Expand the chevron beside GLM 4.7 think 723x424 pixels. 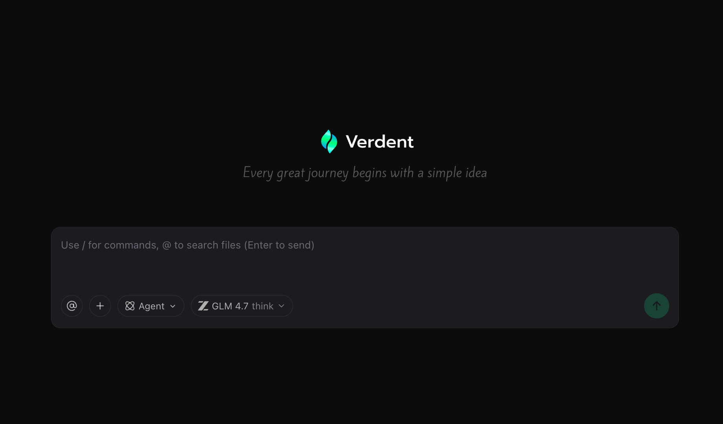pos(281,306)
